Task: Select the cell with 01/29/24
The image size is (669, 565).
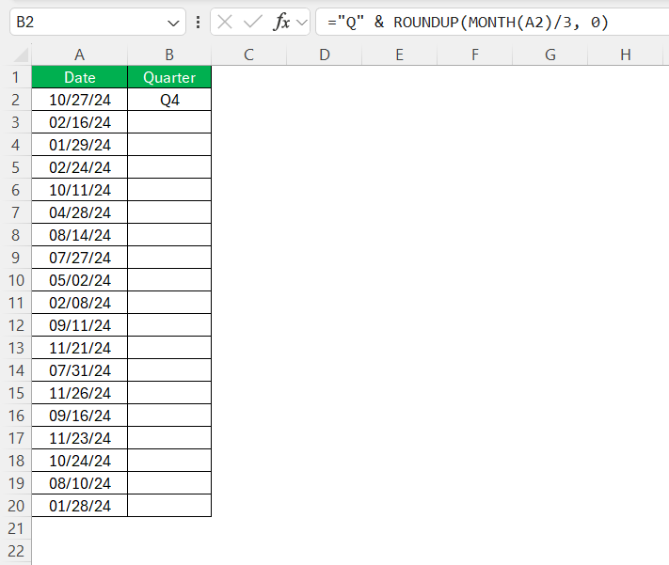Action: [79, 145]
